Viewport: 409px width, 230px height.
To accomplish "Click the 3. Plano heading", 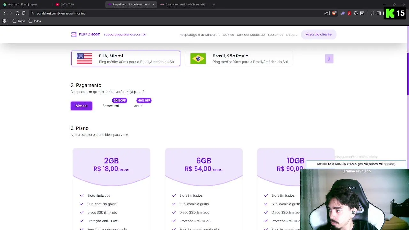I will point(80,128).
